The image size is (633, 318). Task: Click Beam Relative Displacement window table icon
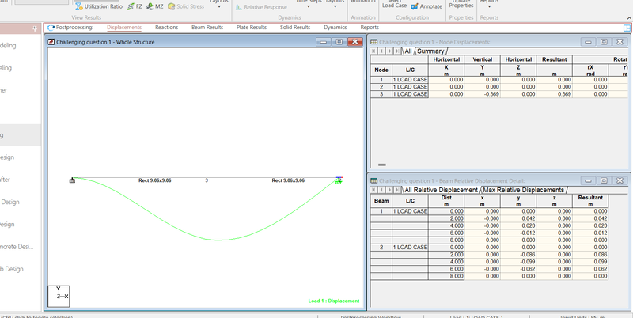click(x=373, y=181)
